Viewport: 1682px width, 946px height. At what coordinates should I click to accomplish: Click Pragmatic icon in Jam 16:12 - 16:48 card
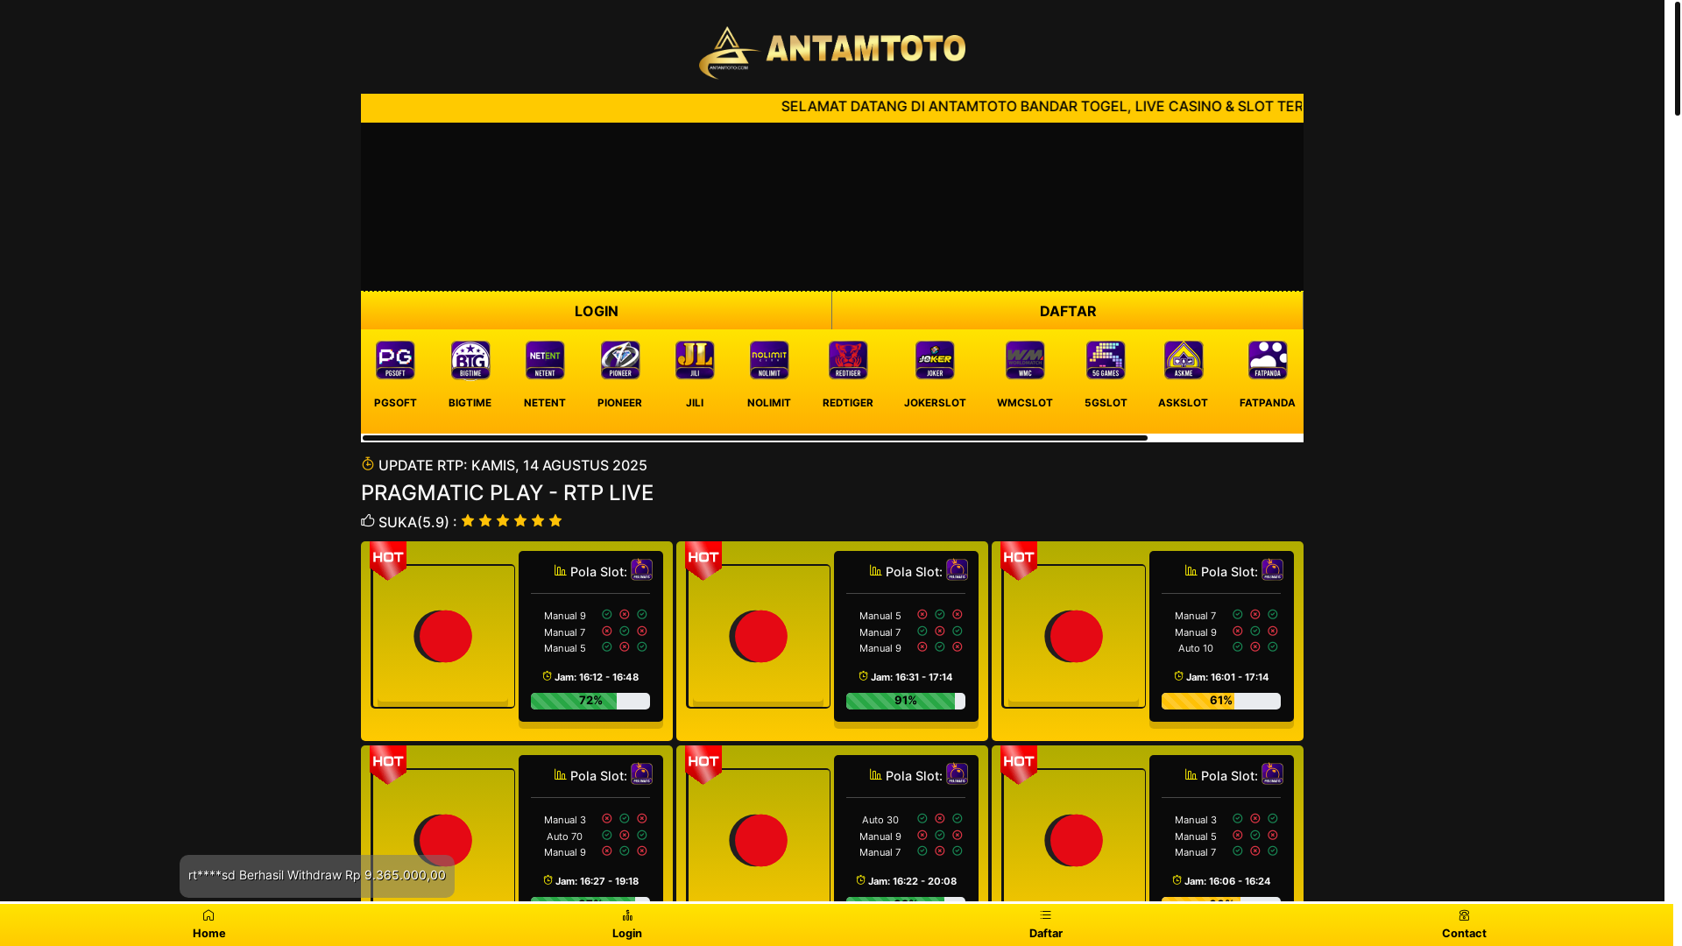click(x=641, y=569)
